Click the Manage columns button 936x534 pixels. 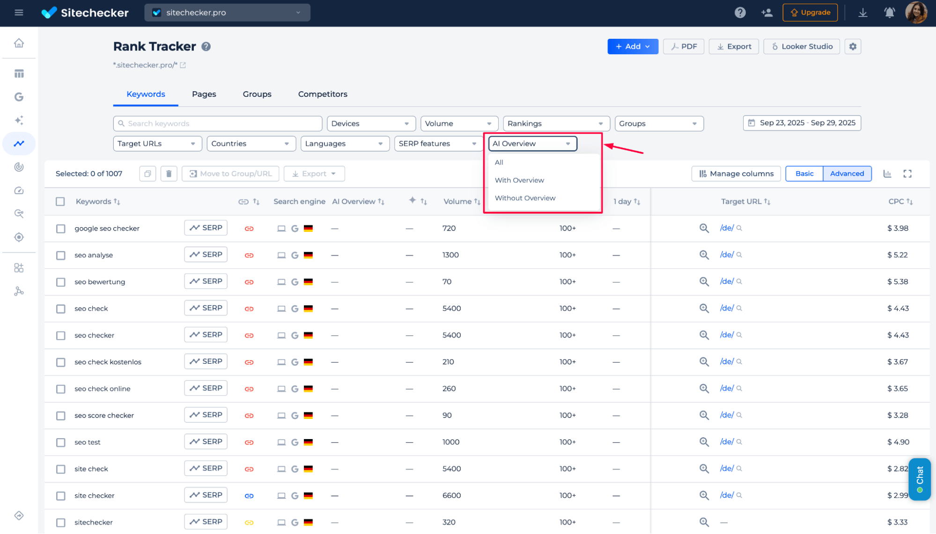[736, 173]
